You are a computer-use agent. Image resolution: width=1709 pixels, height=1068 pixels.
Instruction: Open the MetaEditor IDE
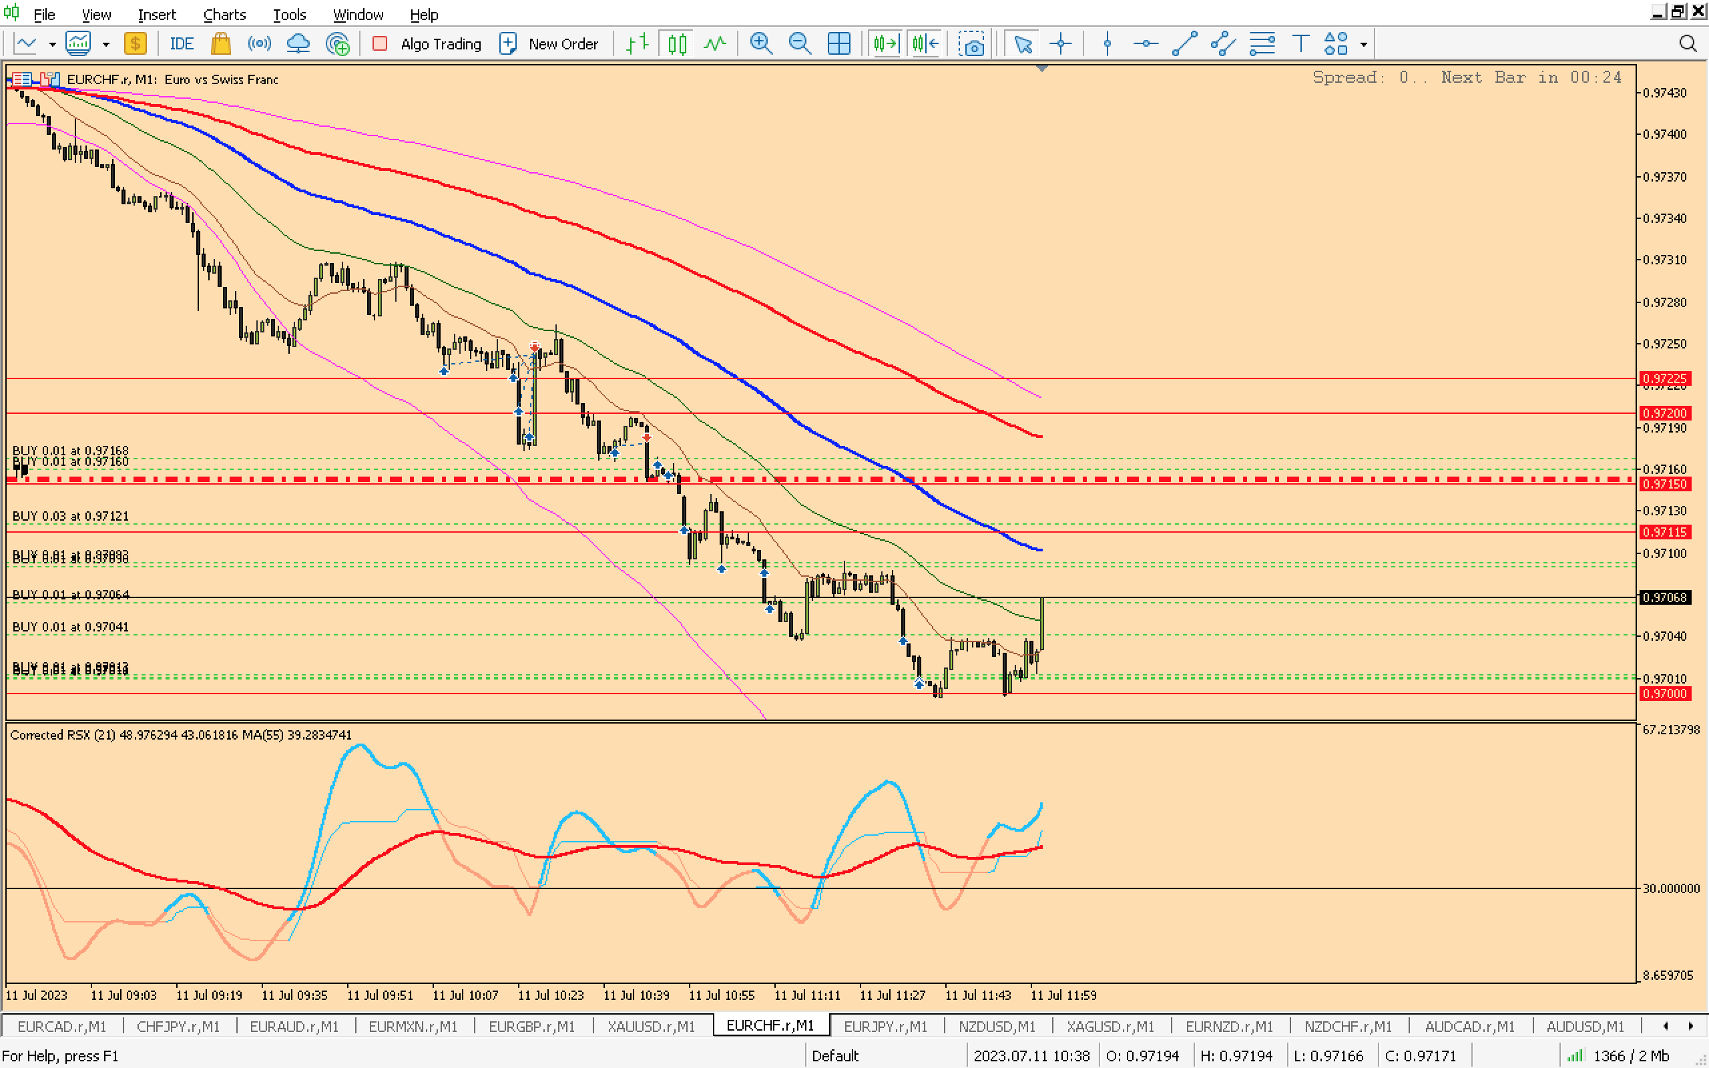click(x=181, y=44)
